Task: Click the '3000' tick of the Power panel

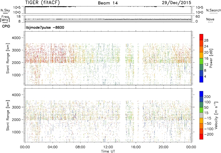Action: (16, 50)
